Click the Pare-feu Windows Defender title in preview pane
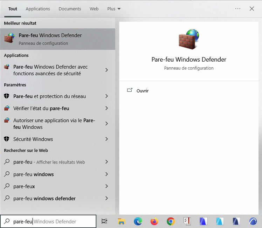The height and width of the screenshot is (228, 262). tap(189, 60)
